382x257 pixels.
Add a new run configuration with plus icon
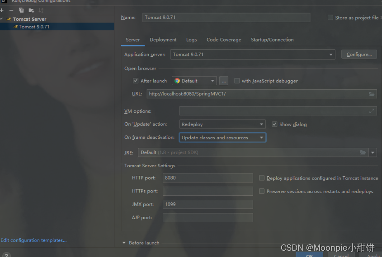[x=2, y=10]
